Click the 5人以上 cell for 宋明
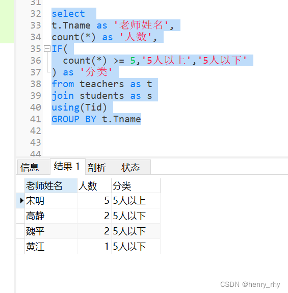 pyautogui.click(x=136, y=201)
